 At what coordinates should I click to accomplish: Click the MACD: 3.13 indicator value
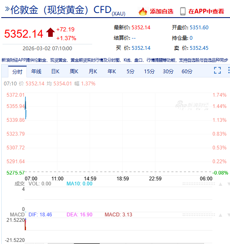tap(118, 215)
